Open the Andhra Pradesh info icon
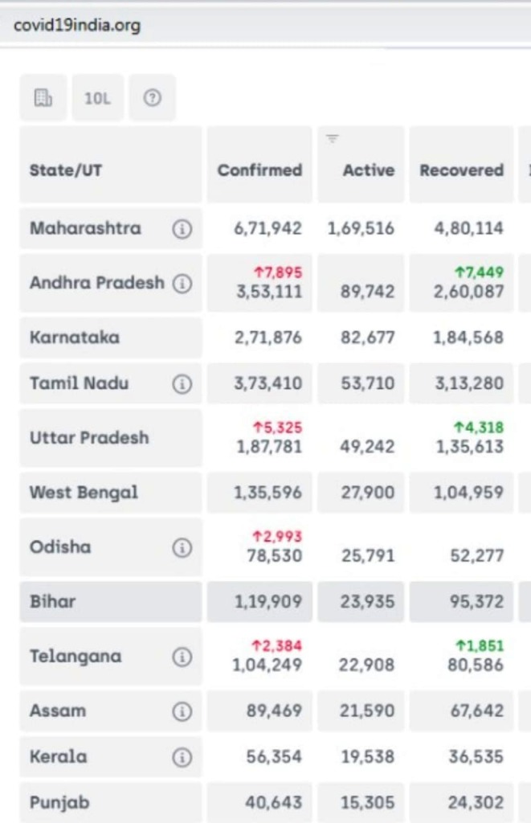The height and width of the screenshot is (823, 531). pyautogui.click(x=182, y=284)
